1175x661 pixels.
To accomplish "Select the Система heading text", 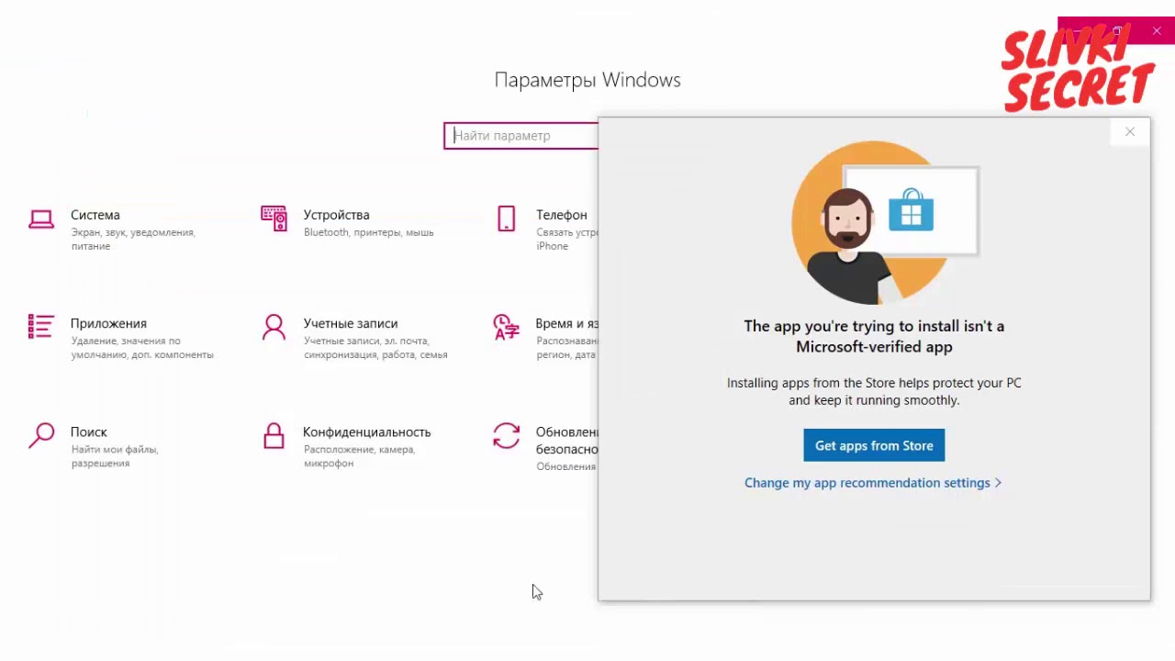I will pyautogui.click(x=95, y=215).
